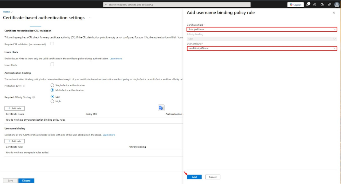Open the User attribute dropdown
Viewport: 341px width, 184px height.
click(262, 48)
